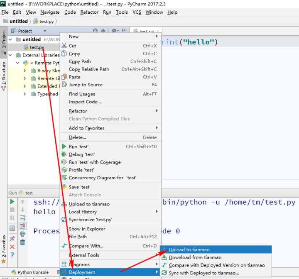Click the collapse all icon in Project toolbar

coord(103,30)
